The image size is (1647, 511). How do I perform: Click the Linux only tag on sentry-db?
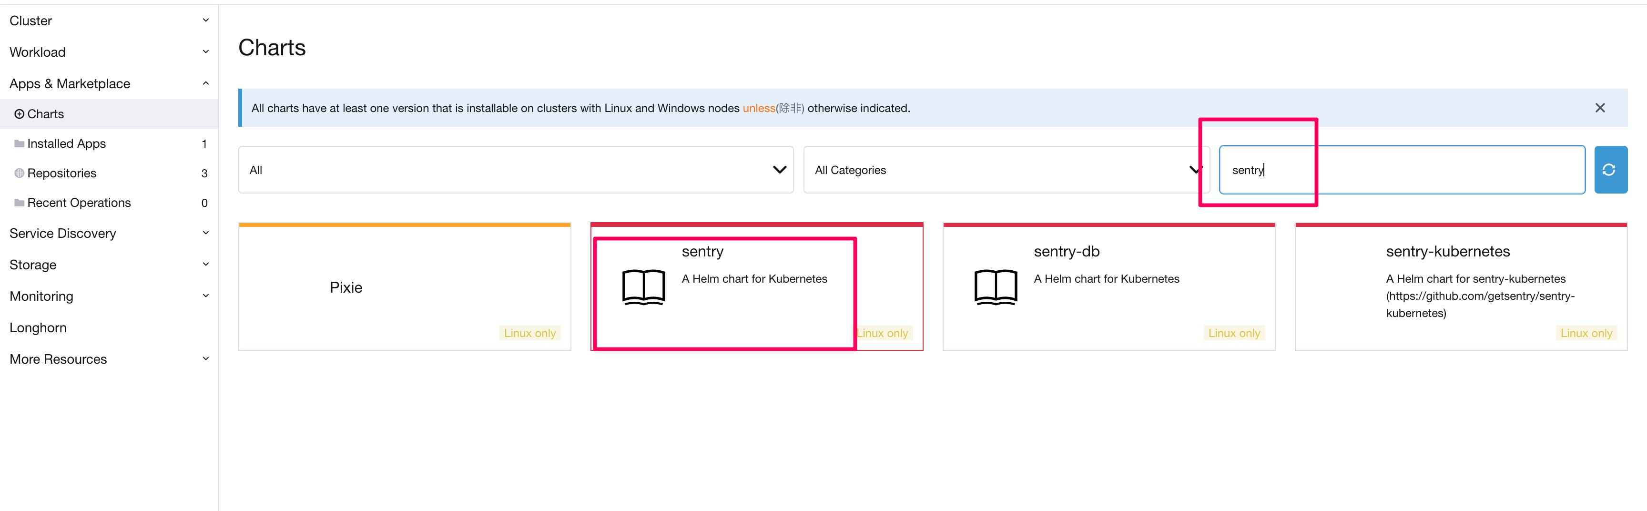[1234, 333]
